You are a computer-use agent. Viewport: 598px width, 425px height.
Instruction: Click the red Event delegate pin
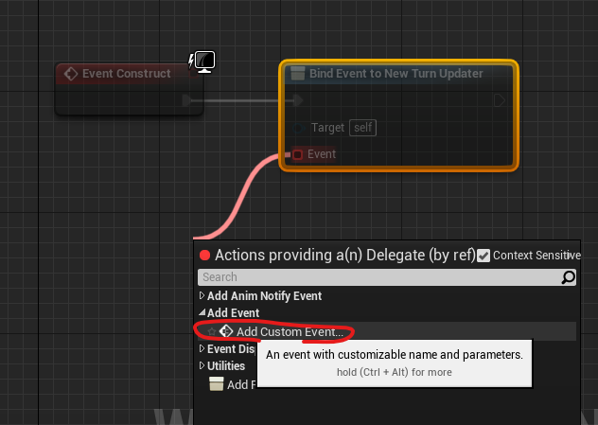[297, 154]
